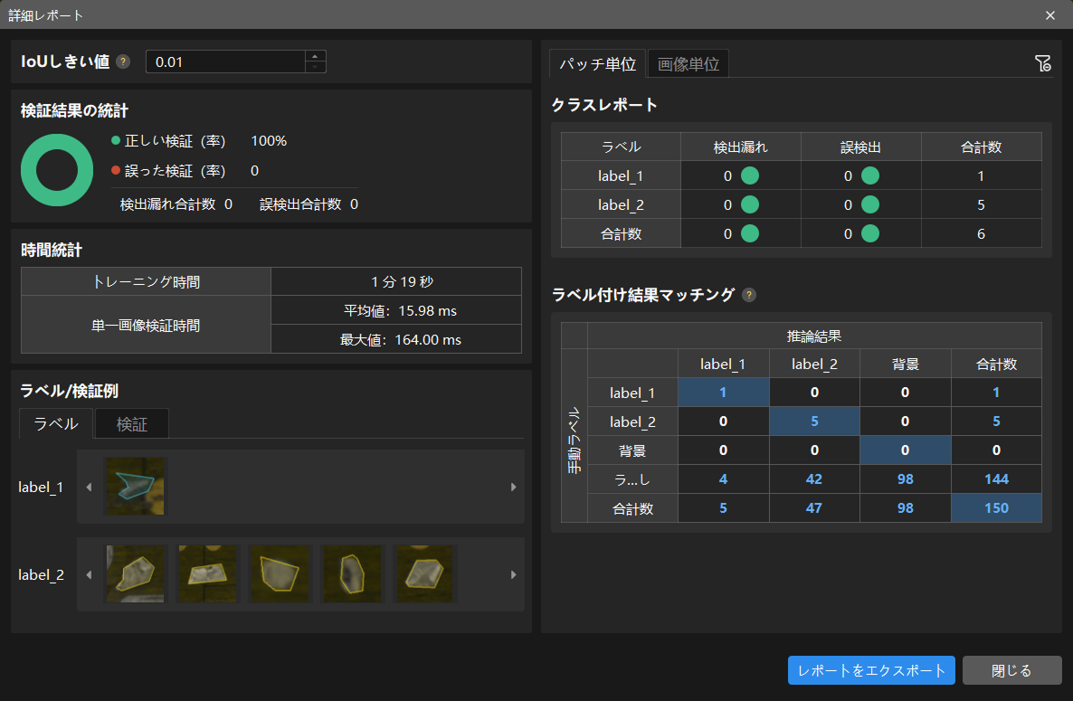Open the label_1 example thumbnail

point(135,487)
